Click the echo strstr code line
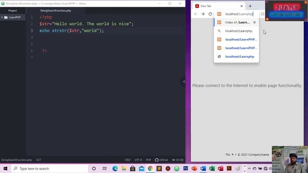 click(x=72, y=31)
